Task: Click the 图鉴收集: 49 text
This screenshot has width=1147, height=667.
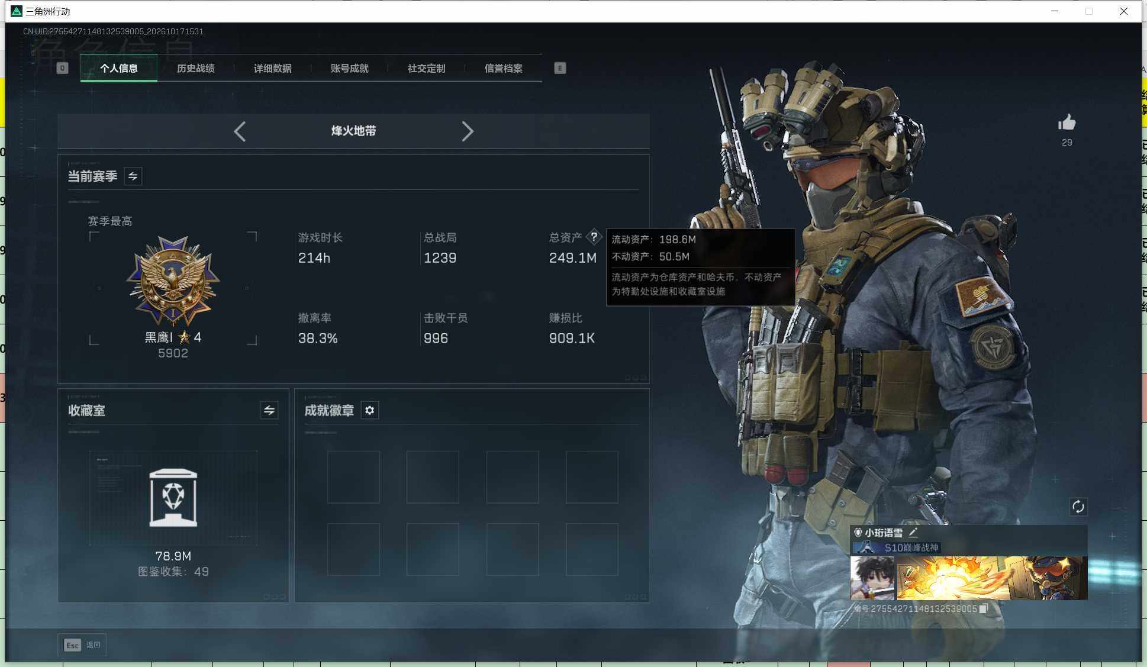Action: click(x=173, y=572)
